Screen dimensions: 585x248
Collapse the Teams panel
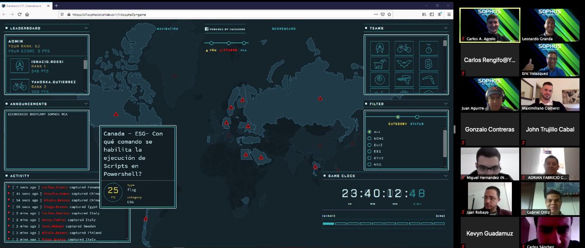(x=446, y=28)
